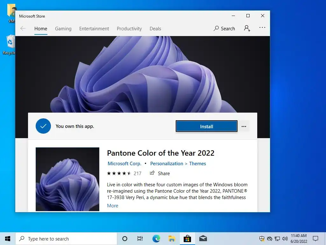
Task: Click the star rating for the app
Action: tap(119, 173)
